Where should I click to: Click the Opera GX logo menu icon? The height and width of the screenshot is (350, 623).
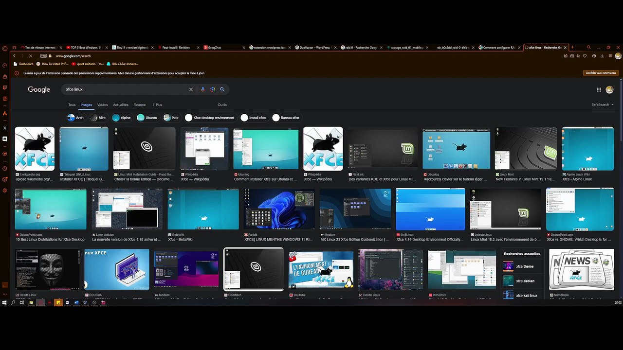5,48
